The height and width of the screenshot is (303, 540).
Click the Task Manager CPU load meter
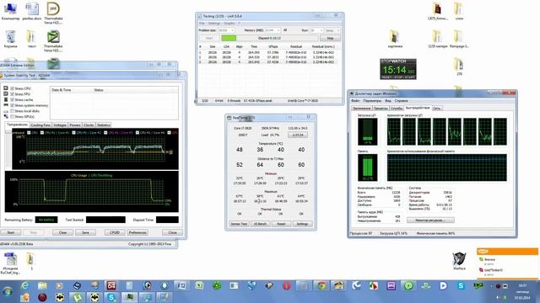(x=368, y=131)
